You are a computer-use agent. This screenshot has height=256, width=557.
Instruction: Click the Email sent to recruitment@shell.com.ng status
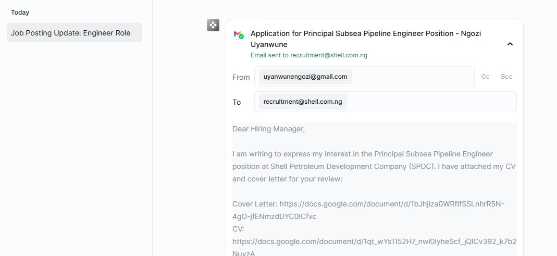(308, 55)
